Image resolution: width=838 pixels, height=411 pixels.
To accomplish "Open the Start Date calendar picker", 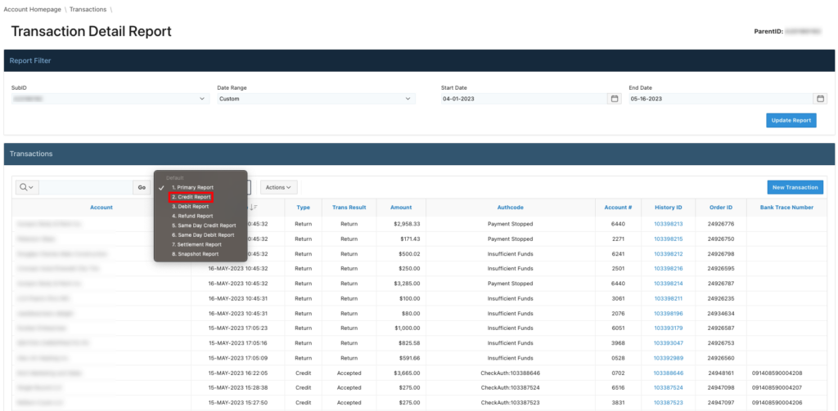I will tap(615, 99).
